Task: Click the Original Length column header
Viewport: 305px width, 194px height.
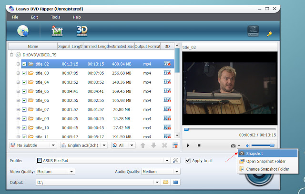Action: (x=70, y=47)
